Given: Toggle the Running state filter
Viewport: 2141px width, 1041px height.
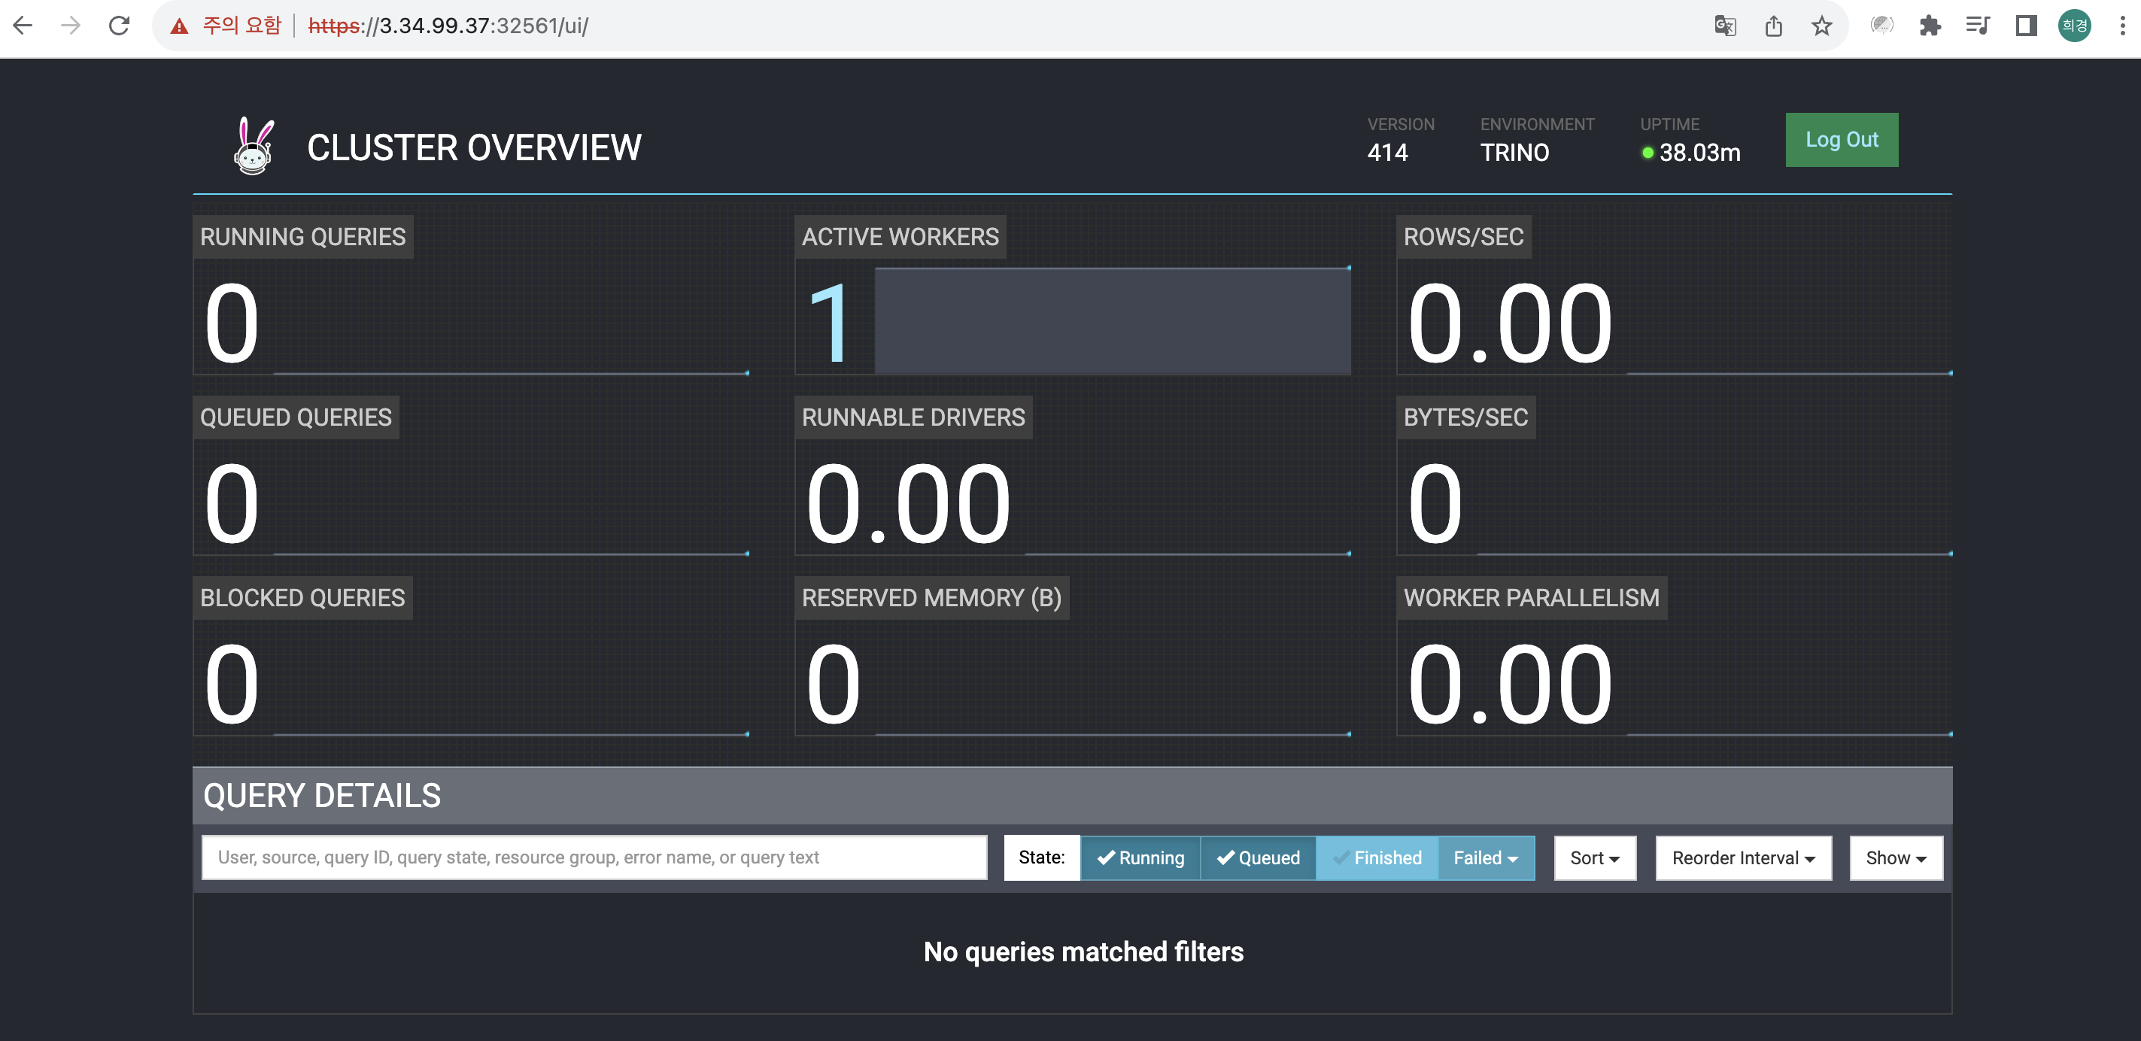Looking at the screenshot, I should coord(1140,857).
